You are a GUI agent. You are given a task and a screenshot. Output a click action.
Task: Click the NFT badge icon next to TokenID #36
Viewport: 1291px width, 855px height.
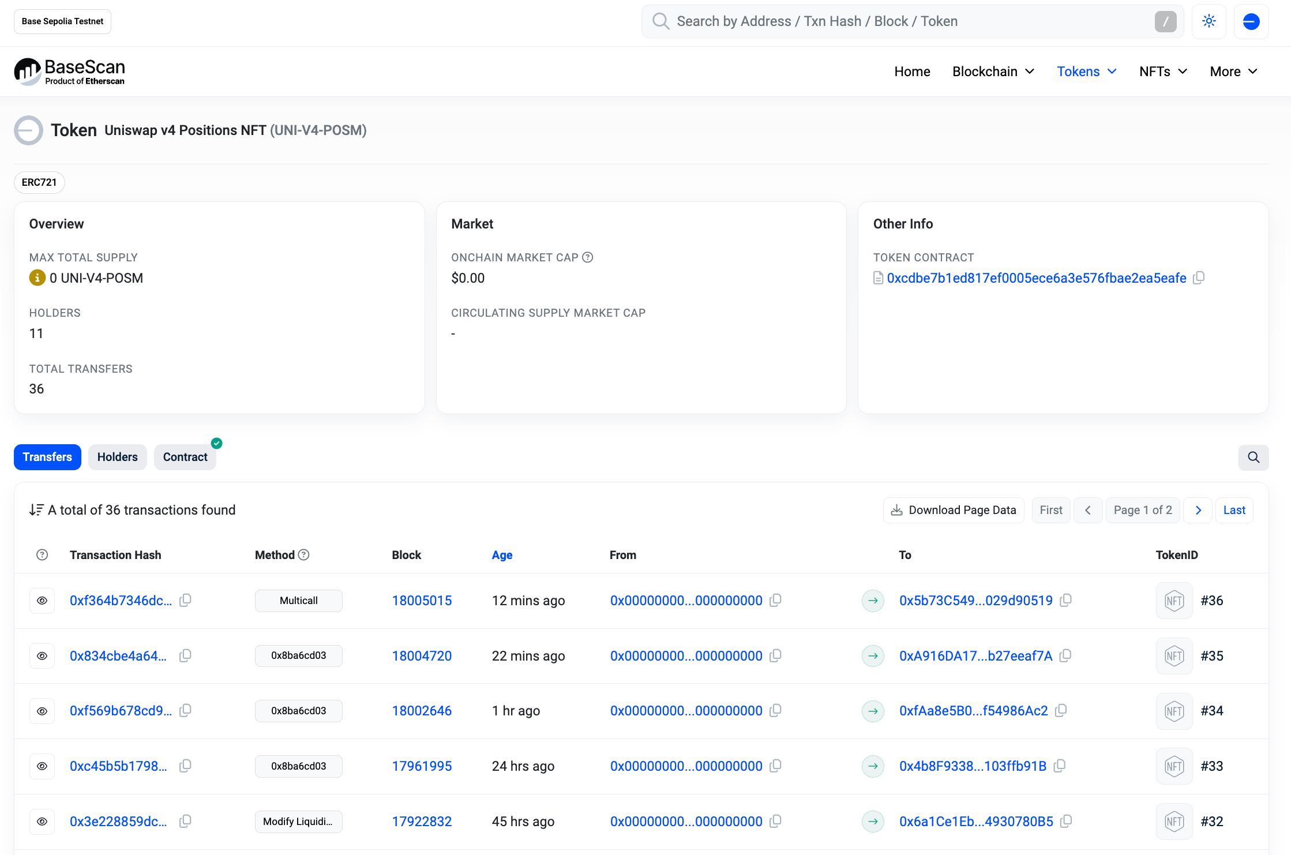(x=1174, y=600)
